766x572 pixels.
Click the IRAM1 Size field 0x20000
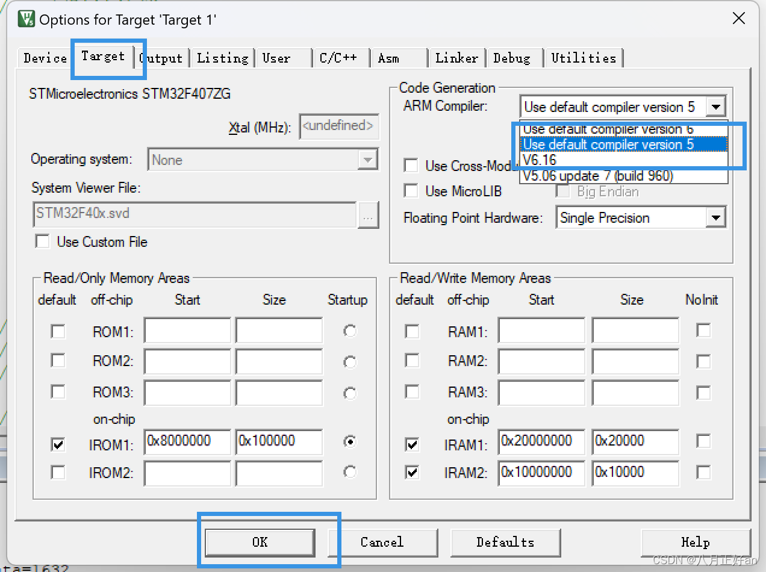635,441
